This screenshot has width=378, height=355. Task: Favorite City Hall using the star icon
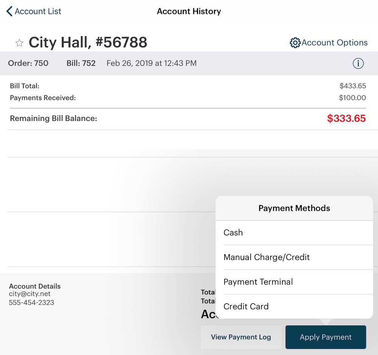click(x=19, y=43)
